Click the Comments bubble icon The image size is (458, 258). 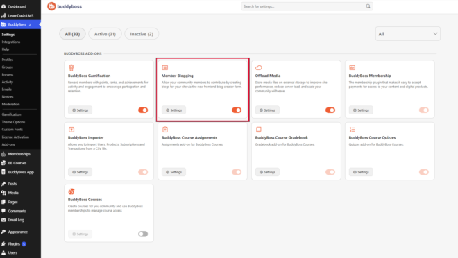3,211
